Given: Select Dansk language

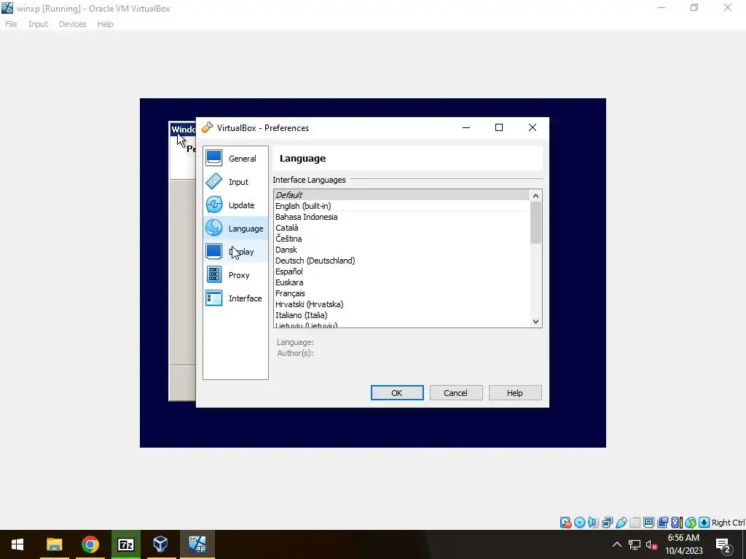Looking at the screenshot, I should click(401, 250).
